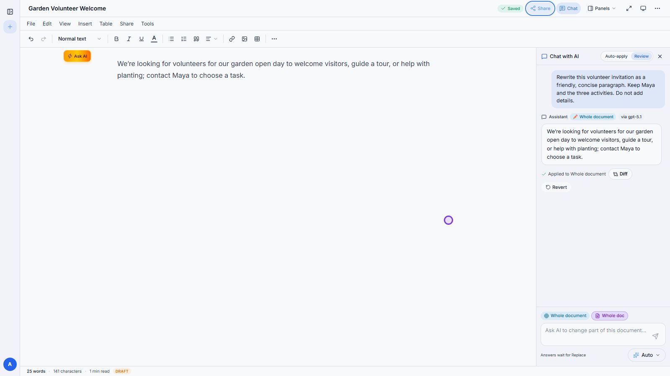Send the AI message arrow icon
The image size is (670, 376).
(655, 336)
